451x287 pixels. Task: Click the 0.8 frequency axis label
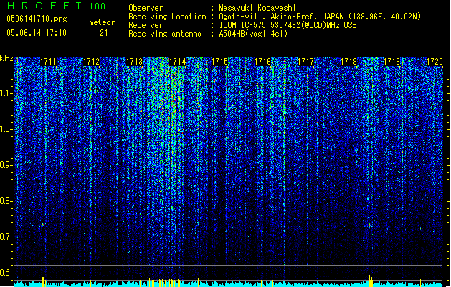pyautogui.click(x=6, y=201)
